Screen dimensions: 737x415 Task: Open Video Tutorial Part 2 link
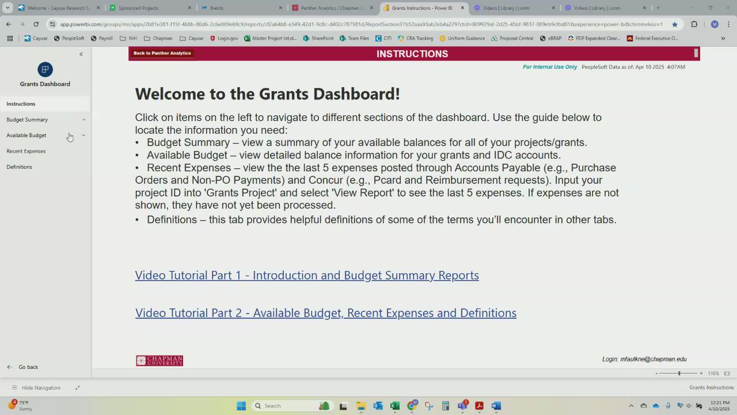point(326,313)
